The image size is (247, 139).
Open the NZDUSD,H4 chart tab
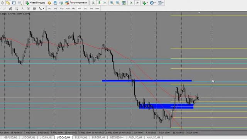(x=117, y=137)
